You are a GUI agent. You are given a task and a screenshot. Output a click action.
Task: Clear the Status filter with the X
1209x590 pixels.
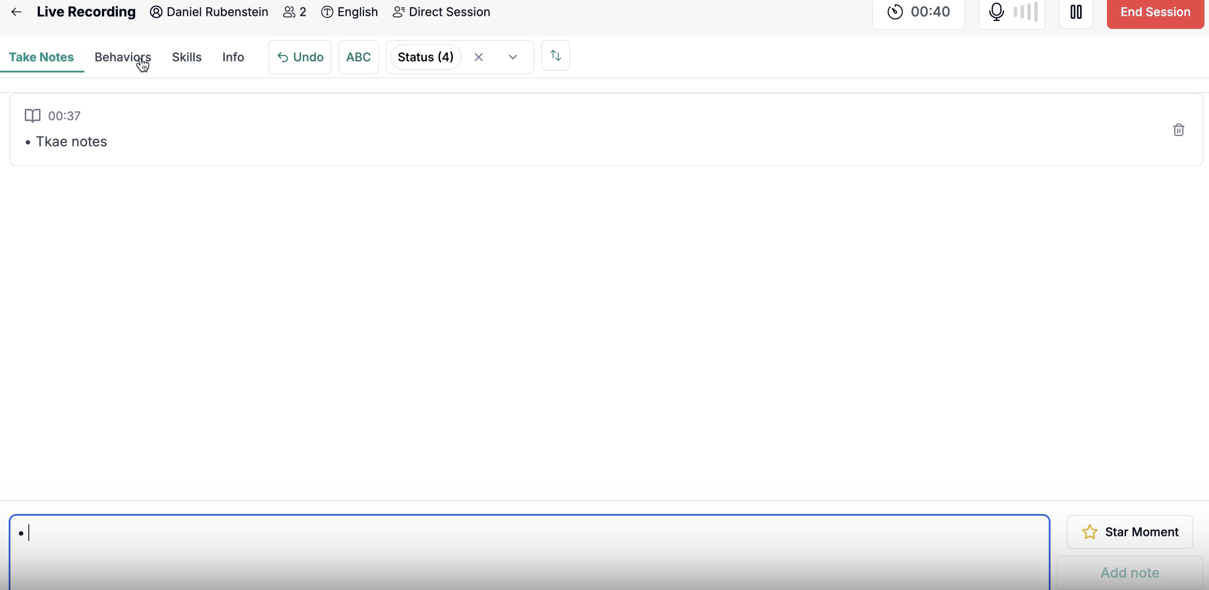tap(479, 57)
